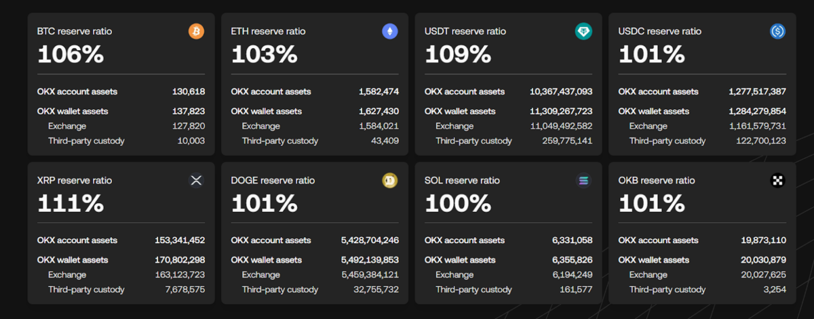Select the ETH reserve ratio heading
Screen dimensions: 814x319
coord(268,31)
